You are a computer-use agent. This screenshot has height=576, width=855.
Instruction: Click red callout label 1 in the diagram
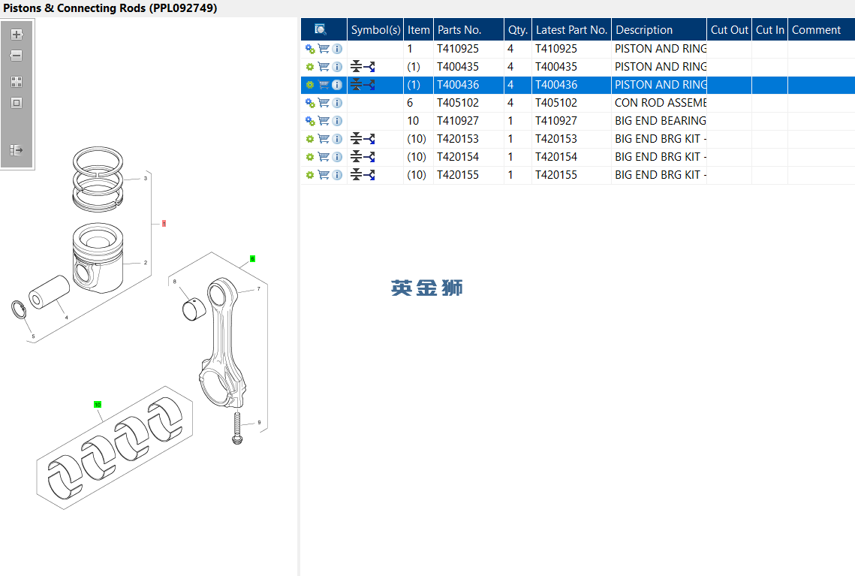[164, 224]
